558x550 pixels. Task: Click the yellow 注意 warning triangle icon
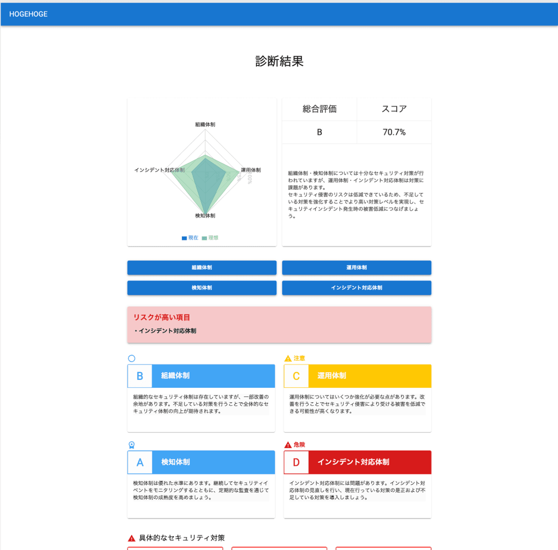click(x=287, y=358)
